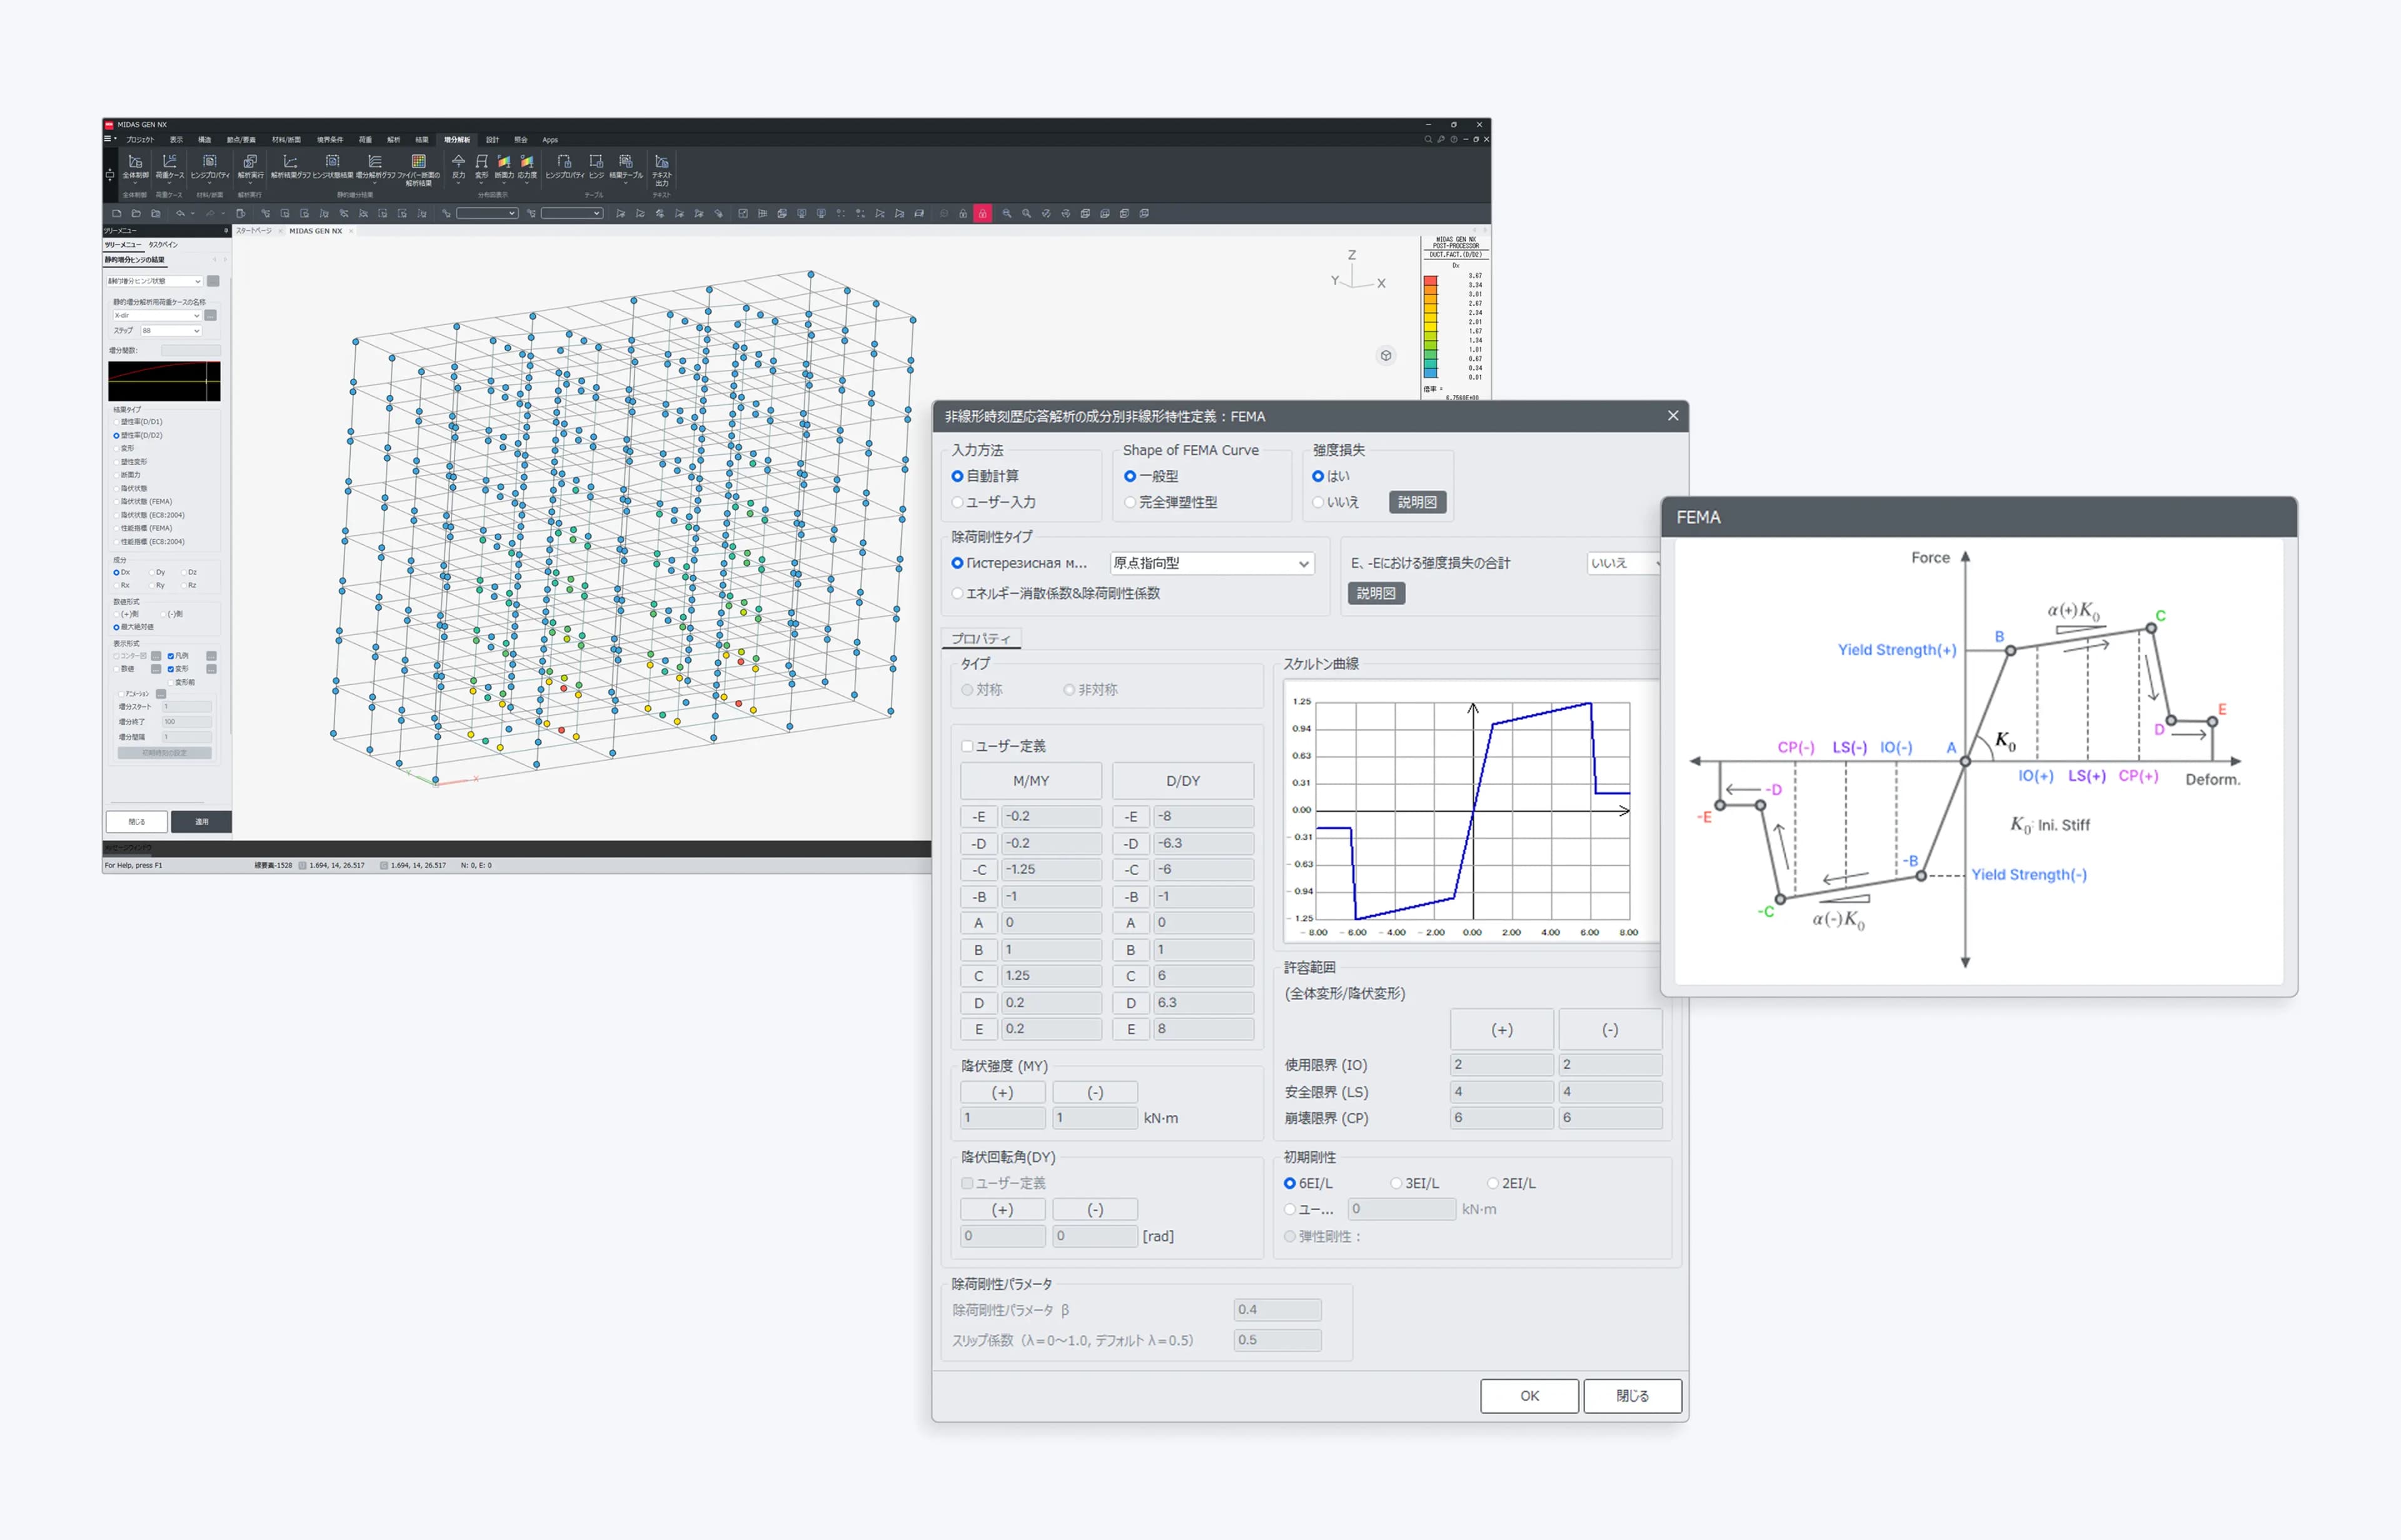Image resolution: width=2401 pixels, height=1540 pixels.
Task: Select 2EI/L initial stiffness option
Action: tap(1511, 1183)
